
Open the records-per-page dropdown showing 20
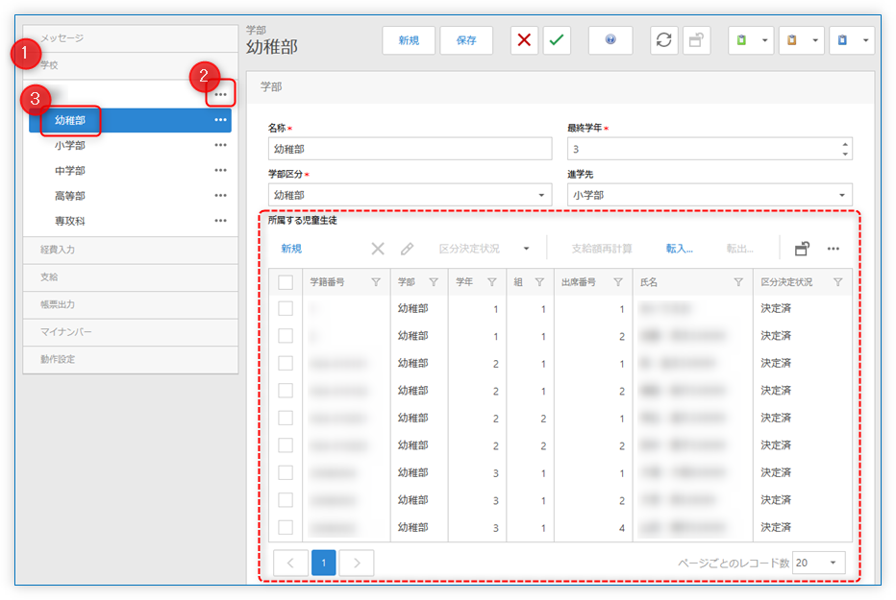(818, 563)
